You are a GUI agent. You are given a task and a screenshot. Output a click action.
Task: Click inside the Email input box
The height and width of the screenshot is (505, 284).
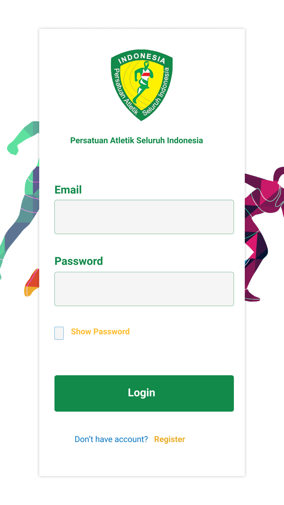coord(144,217)
